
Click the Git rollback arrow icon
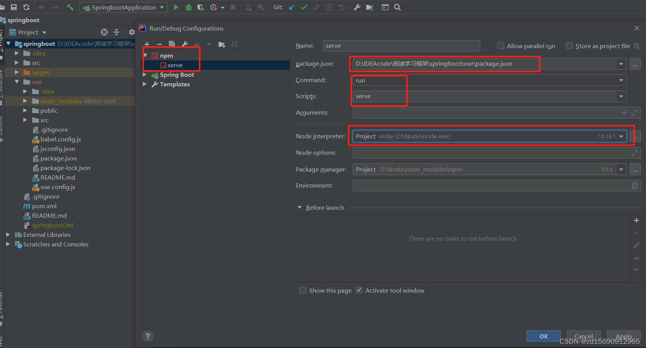click(341, 7)
